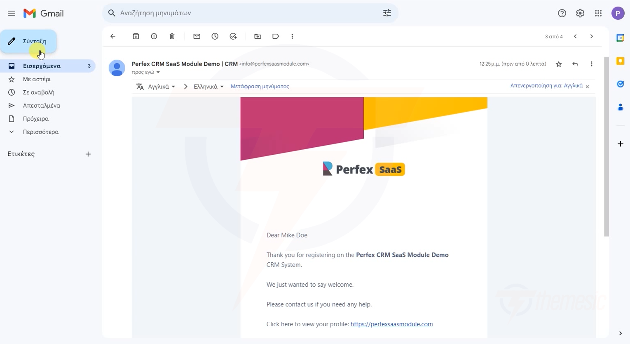Open the perfexsaasmodule.com profile link
This screenshot has height=344, width=630.
coord(391,324)
